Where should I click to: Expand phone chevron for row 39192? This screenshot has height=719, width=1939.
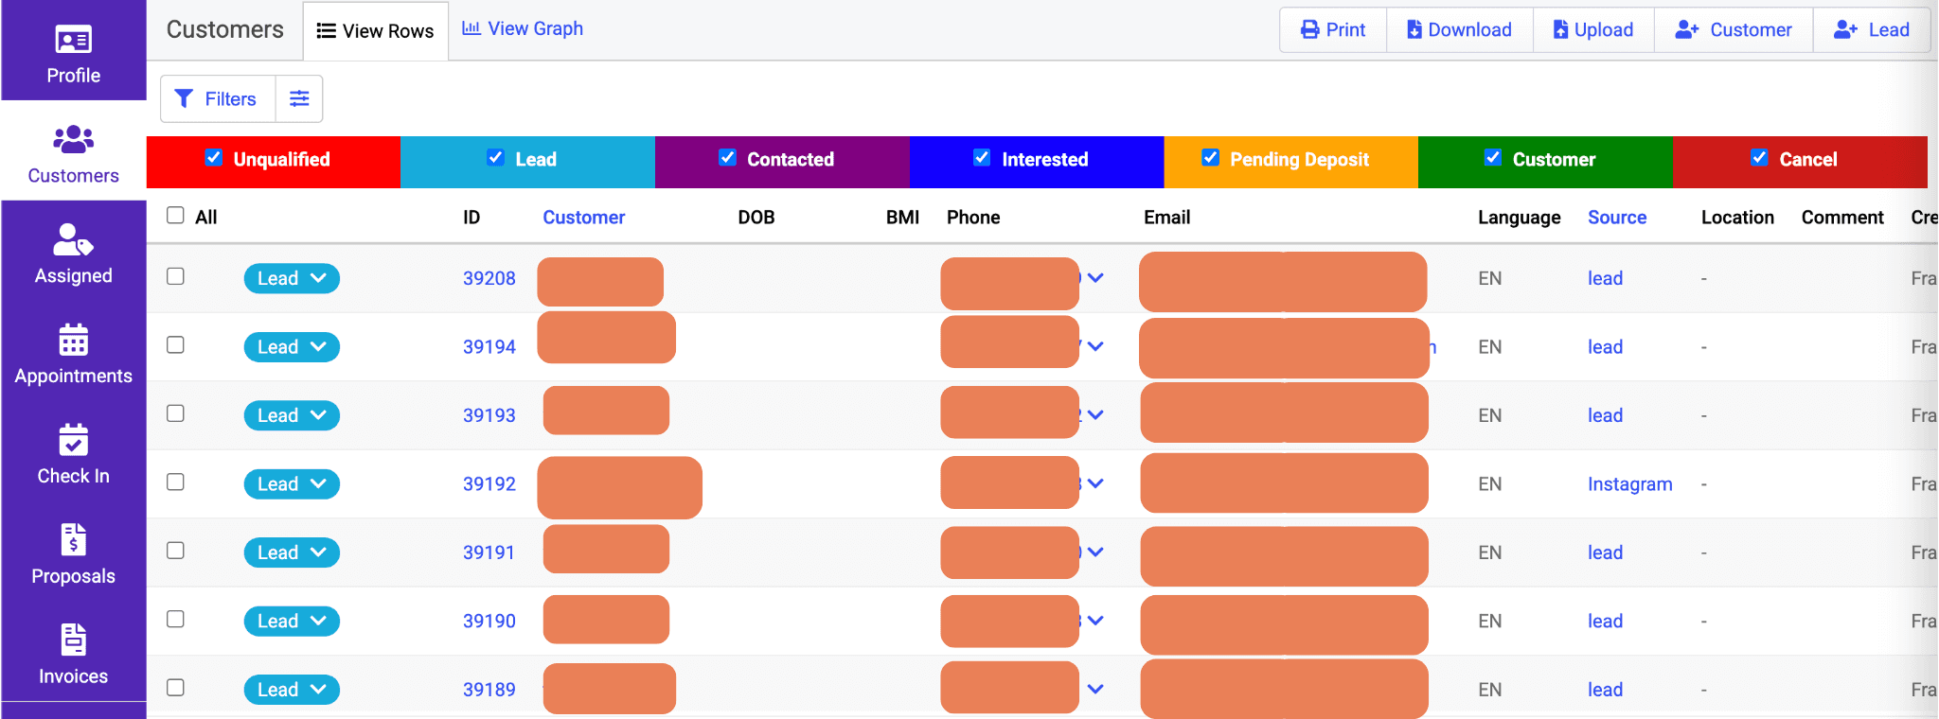point(1095,483)
